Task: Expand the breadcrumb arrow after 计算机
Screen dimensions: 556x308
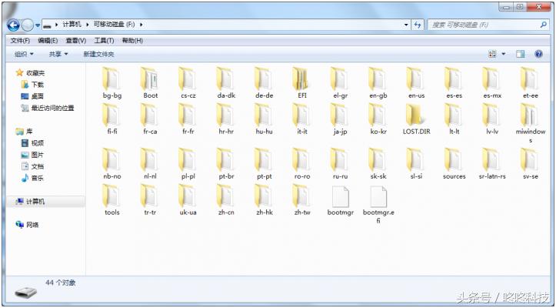Action: click(87, 25)
